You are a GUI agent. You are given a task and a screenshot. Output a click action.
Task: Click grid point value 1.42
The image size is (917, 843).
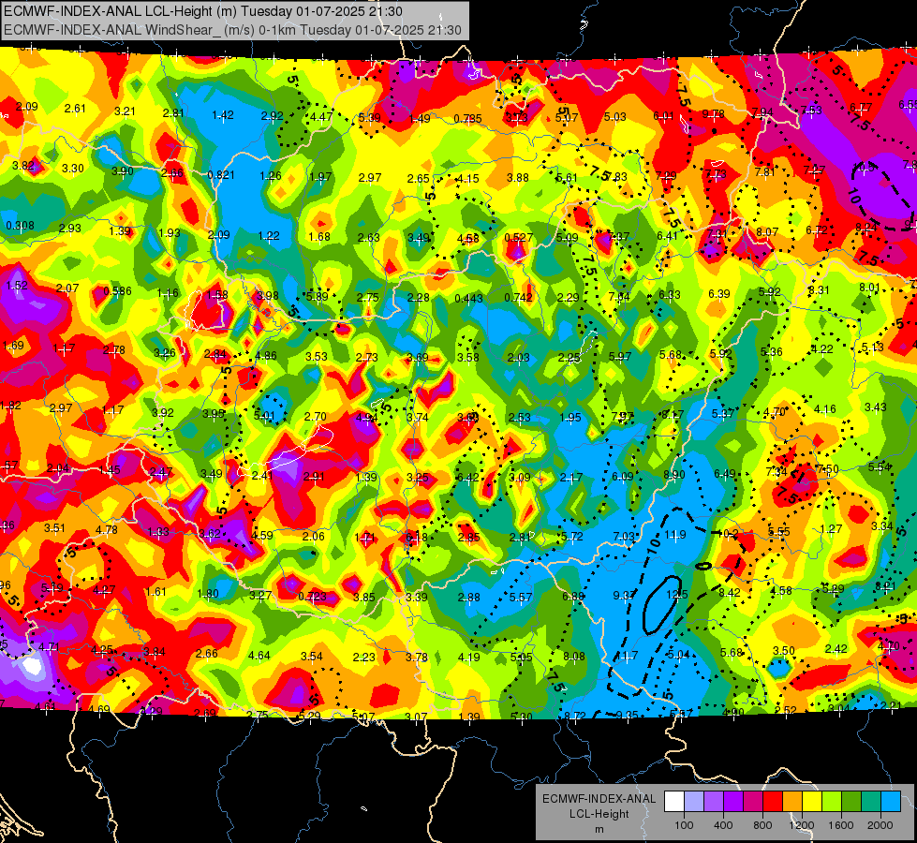[x=223, y=114]
